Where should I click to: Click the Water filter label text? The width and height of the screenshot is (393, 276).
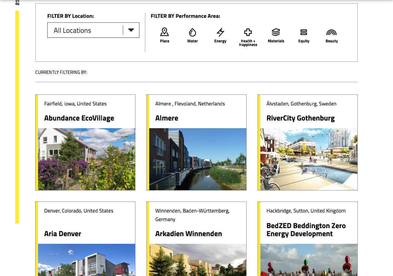193,41
